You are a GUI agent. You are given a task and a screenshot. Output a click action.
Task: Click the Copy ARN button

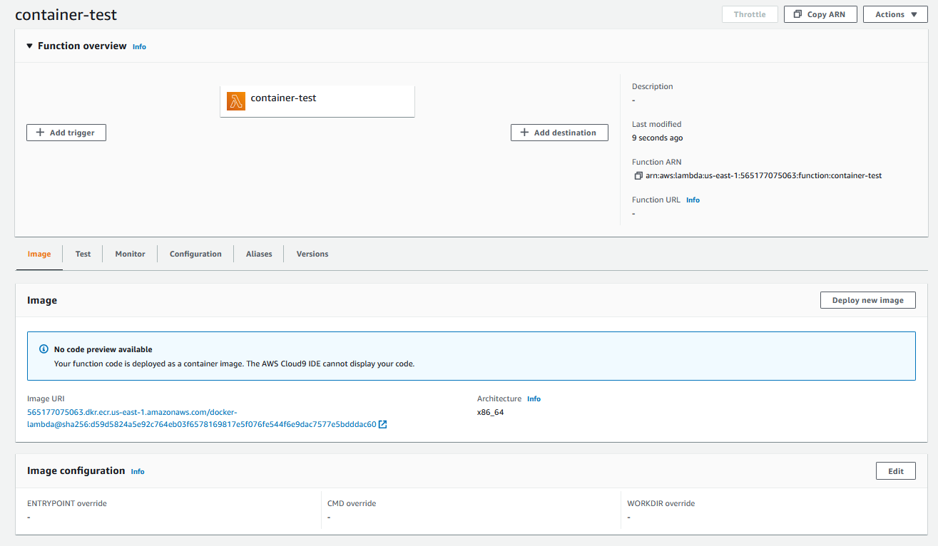(819, 14)
